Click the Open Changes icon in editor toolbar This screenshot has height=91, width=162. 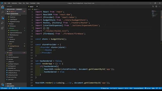point(153,6)
